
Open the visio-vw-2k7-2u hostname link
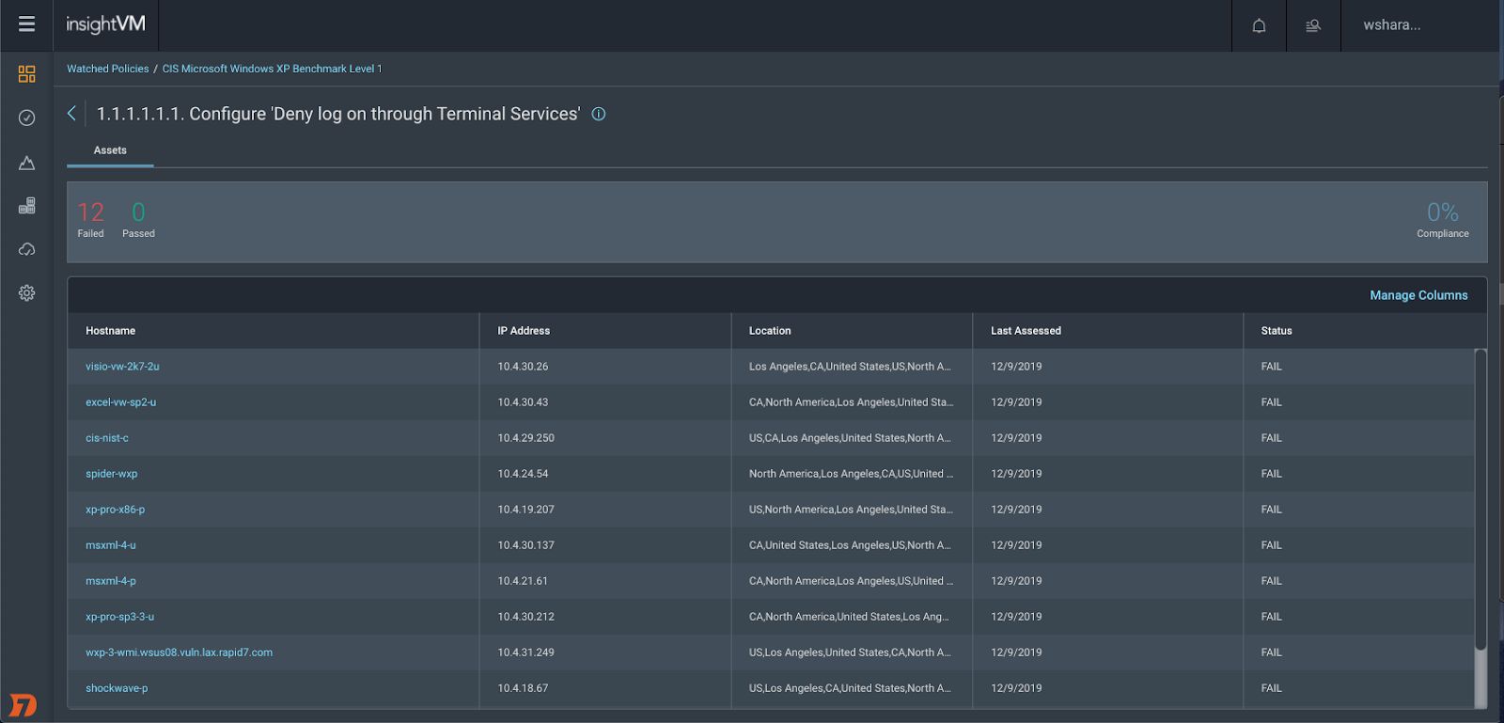click(x=122, y=367)
